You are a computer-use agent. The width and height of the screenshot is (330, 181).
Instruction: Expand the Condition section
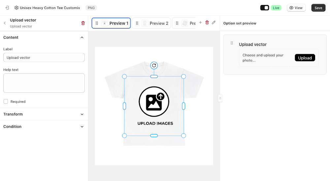pyautogui.click(x=82, y=127)
